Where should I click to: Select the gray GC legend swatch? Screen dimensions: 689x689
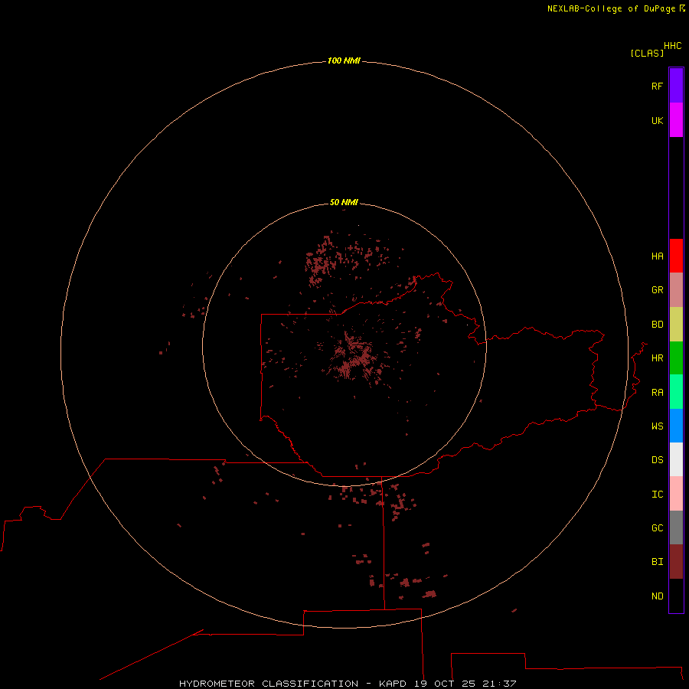tap(676, 527)
